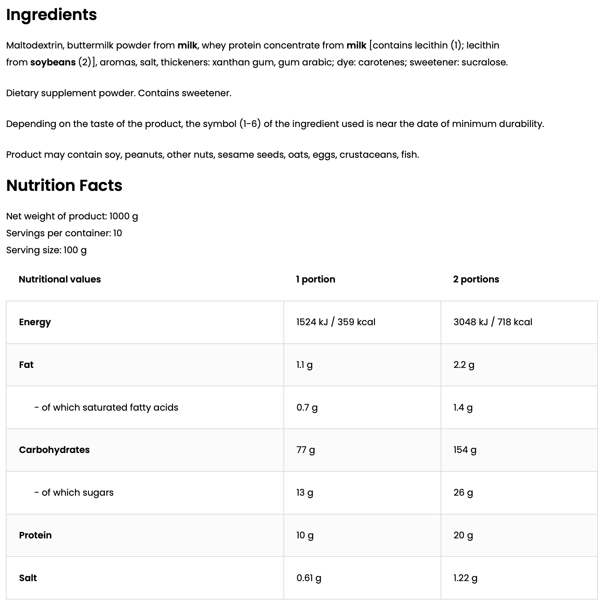Click the Nutrition Facts heading
Image resolution: width=603 pixels, height=605 pixels.
(x=64, y=186)
